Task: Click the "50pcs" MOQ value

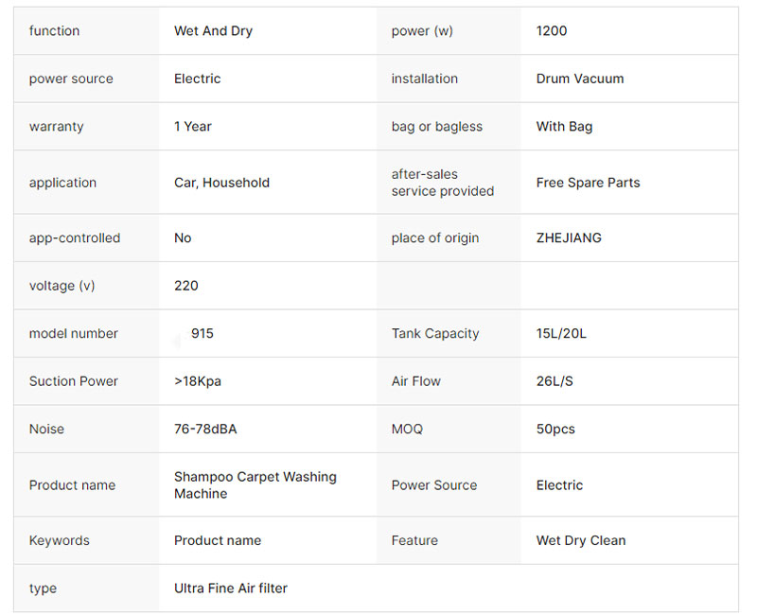Action: [555, 429]
